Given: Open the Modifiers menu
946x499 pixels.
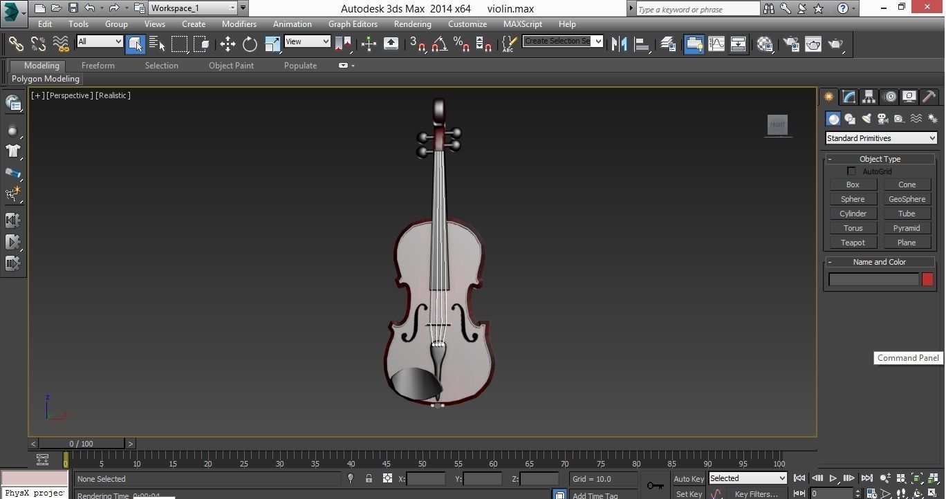Looking at the screenshot, I should click(239, 23).
